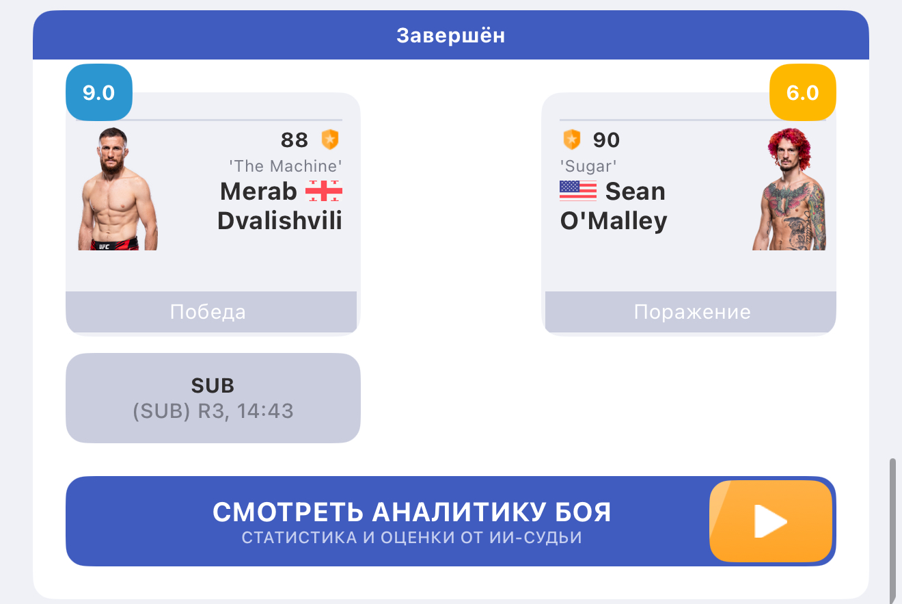Screen dimensions: 902x604
Task: Click the Sean O'Malley name text
Action: [614, 206]
